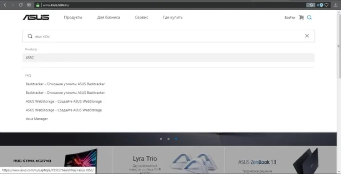Clear the search with the X button
The image size is (341, 174).
(x=307, y=36)
